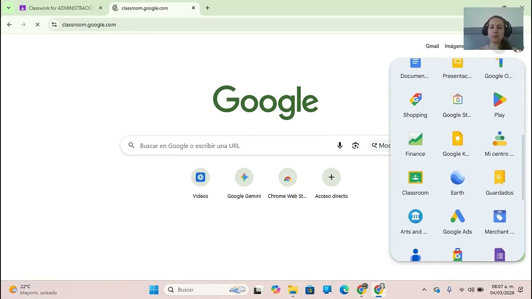Click the Windows taskbar Buscar search box
The width and height of the screenshot is (532, 299).
point(206,290)
